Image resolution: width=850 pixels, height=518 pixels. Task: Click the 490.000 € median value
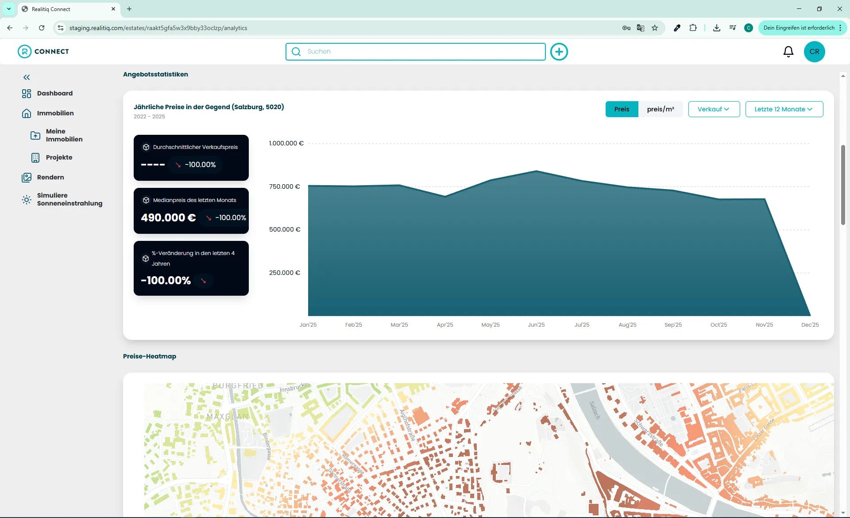(168, 217)
